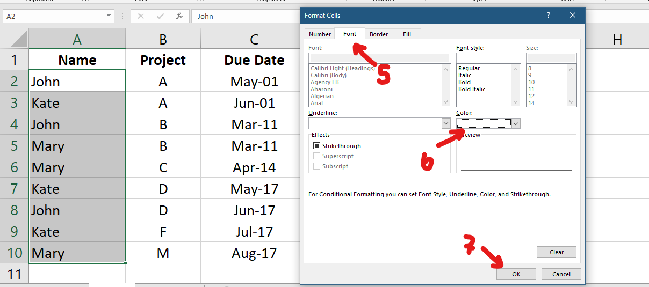Viewport: 649px width, 287px height.
Task: Select Agency FB font
Action: (325, 82)
